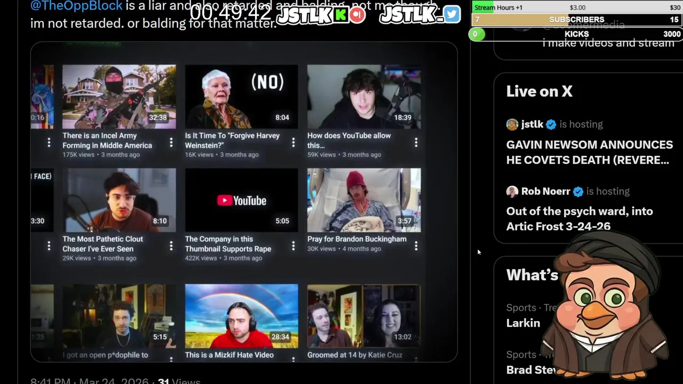Screen dimensions: 683x384
Task: Click the 18:39 duration badge
Action: 403,117
